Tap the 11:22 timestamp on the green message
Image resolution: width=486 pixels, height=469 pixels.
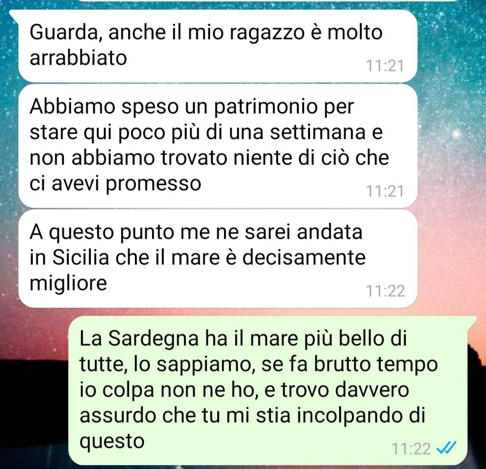pos(411,448)
